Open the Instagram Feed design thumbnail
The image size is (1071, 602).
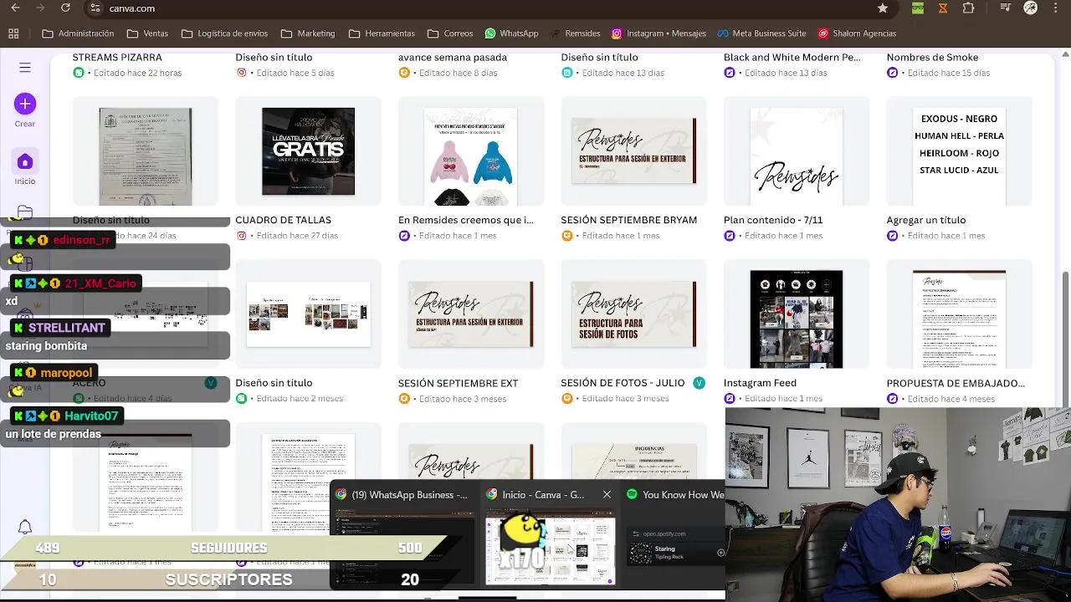pos(797,314)
